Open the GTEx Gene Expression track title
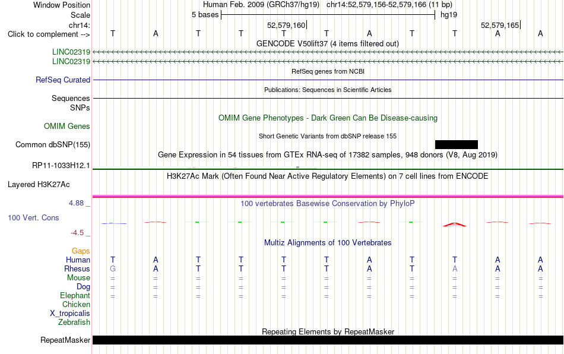Image resolution: width=564 pixels, height=354 pixels. [x=328, y=155]
